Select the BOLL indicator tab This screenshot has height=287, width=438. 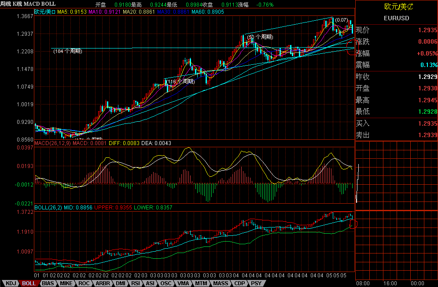pyautogui.click(x=29, y=283)
